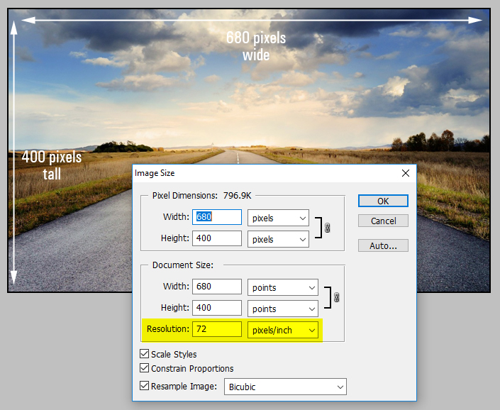Uncheck the Scale Styles checkbox
This screenshot has height=410, width=500.
click(144, 353)
